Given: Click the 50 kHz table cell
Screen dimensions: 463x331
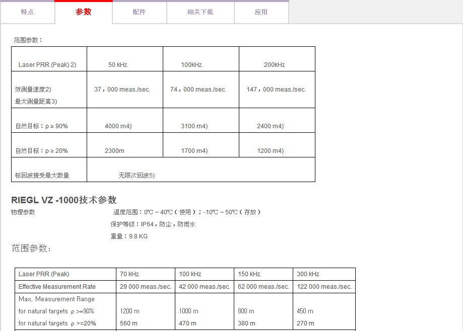Looking at the screenshot, I should tap(118, 65).
